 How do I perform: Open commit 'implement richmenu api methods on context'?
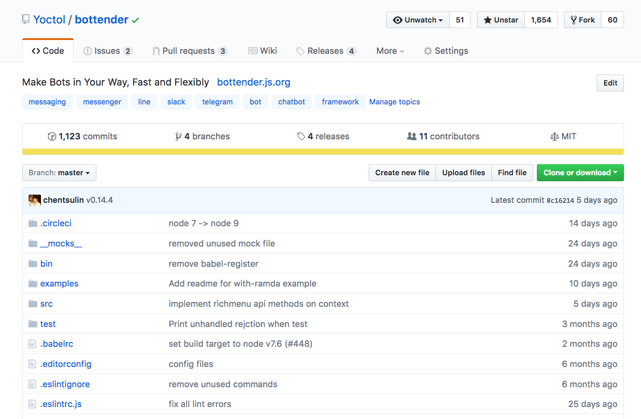pyautogui.click(x=259, y=304)
